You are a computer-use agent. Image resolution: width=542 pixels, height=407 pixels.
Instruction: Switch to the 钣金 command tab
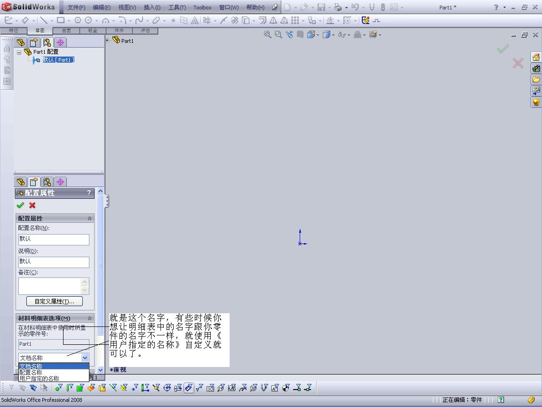point(93,31)
